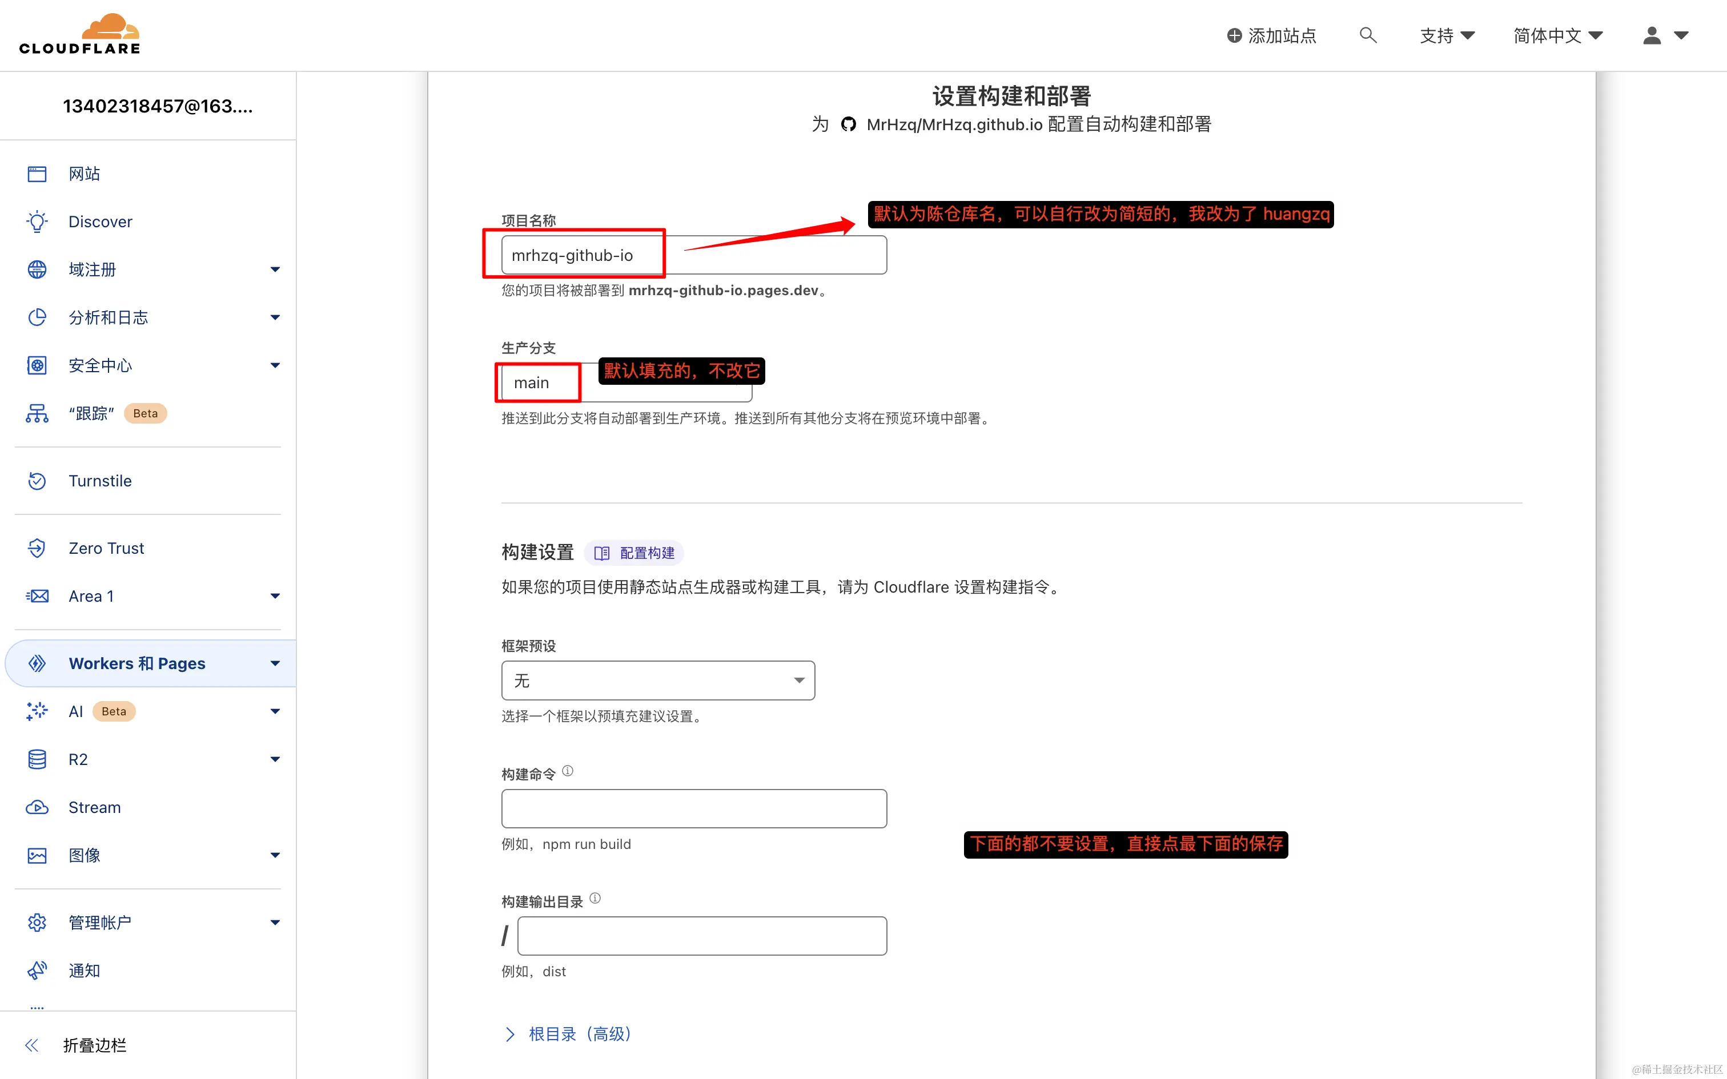Viewport: 1727px width, 1079px height.
Task: Expand the 分析和日志 sidebar arrow
Action: [x=275, y=317]
